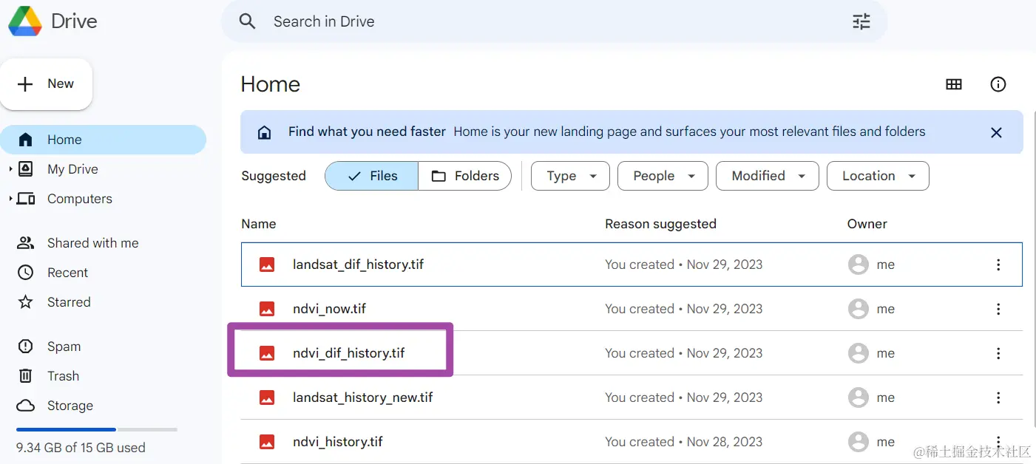The width and height of the screenshot is (1036, 464).
Task: Click the Reason suggested column header
Action: (660, 224)
